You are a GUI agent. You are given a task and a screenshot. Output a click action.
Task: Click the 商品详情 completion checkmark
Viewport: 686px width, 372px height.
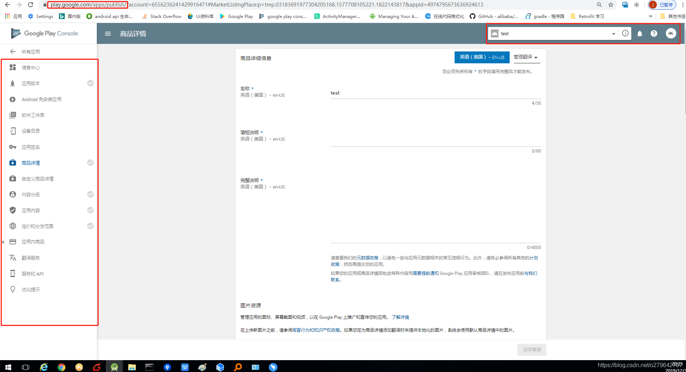pos(90,163)
